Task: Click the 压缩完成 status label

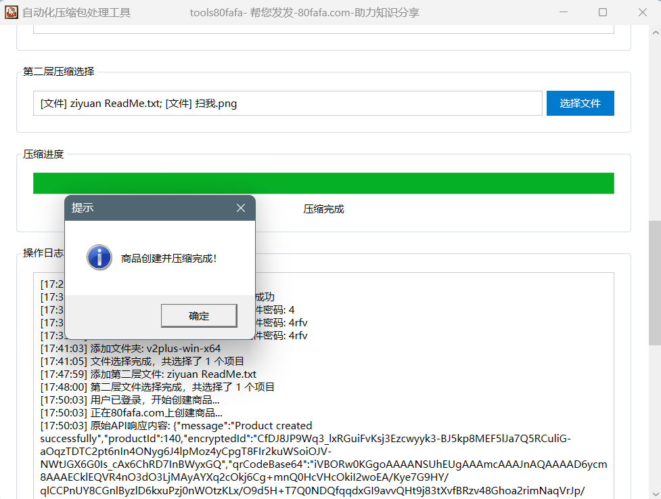Action: point(323,209)
